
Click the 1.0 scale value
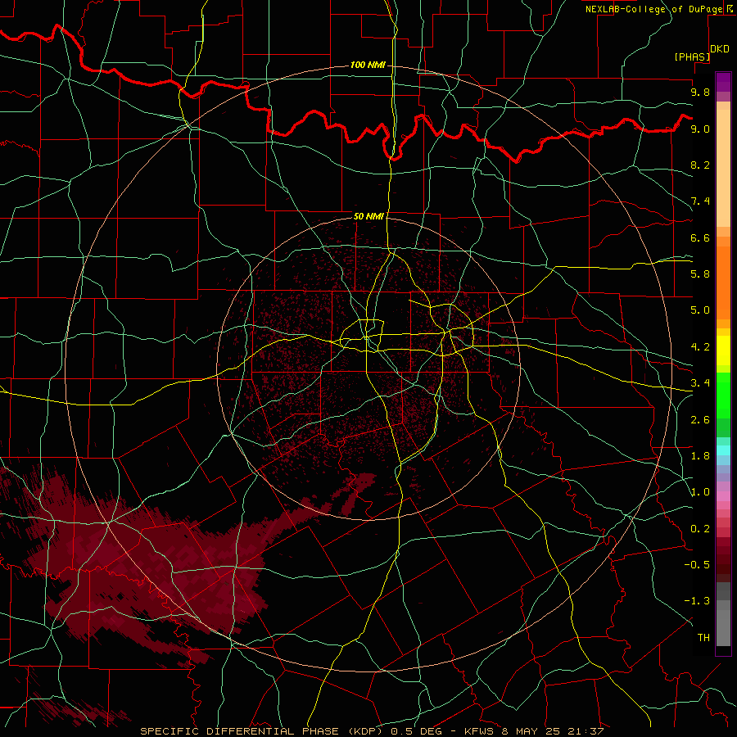coord(700,492)
